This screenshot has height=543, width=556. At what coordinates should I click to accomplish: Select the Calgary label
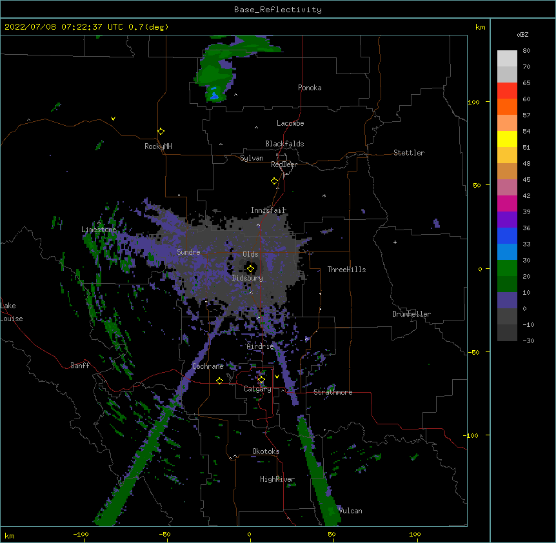click(x=258, y=389)
